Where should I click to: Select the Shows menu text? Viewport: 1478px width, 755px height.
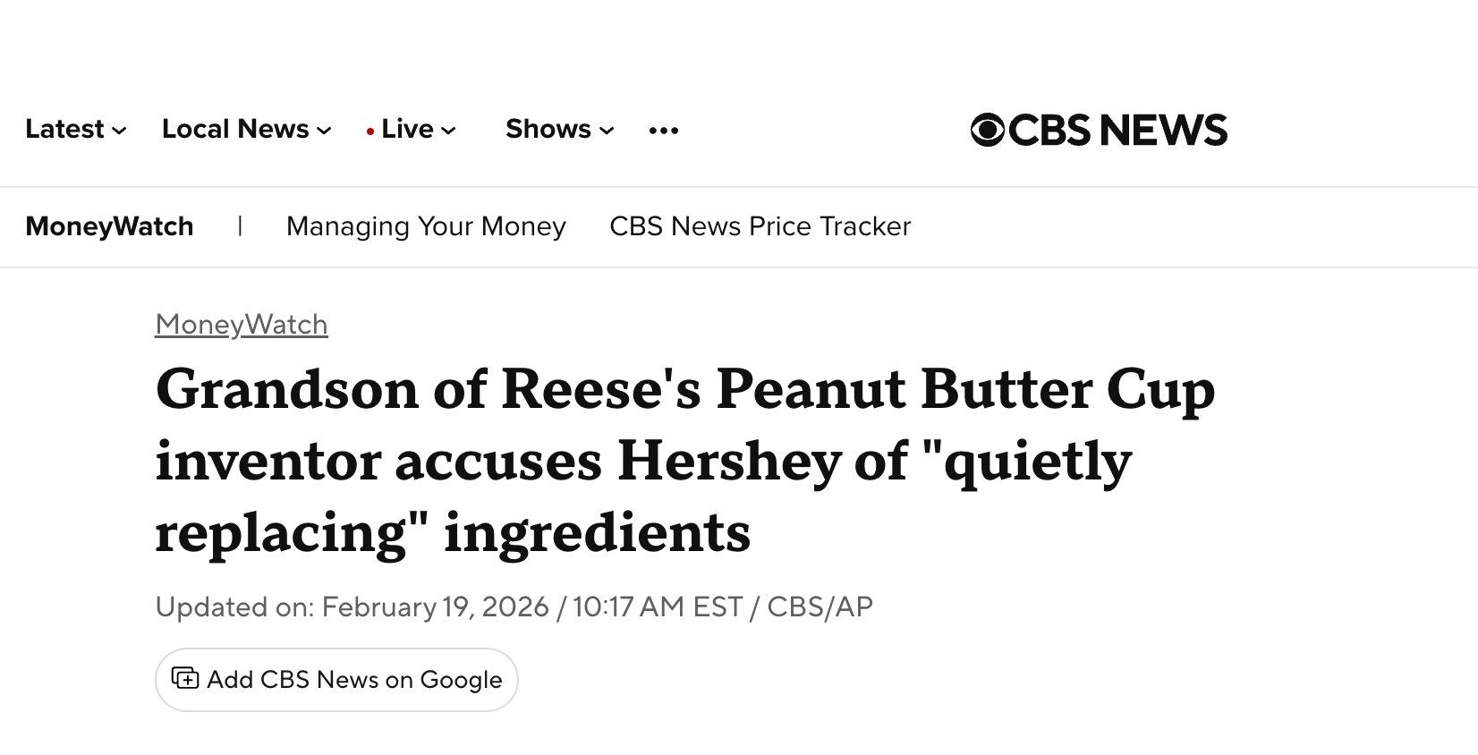point(548,129)
